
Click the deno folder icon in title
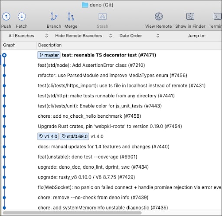coord(85,5)
